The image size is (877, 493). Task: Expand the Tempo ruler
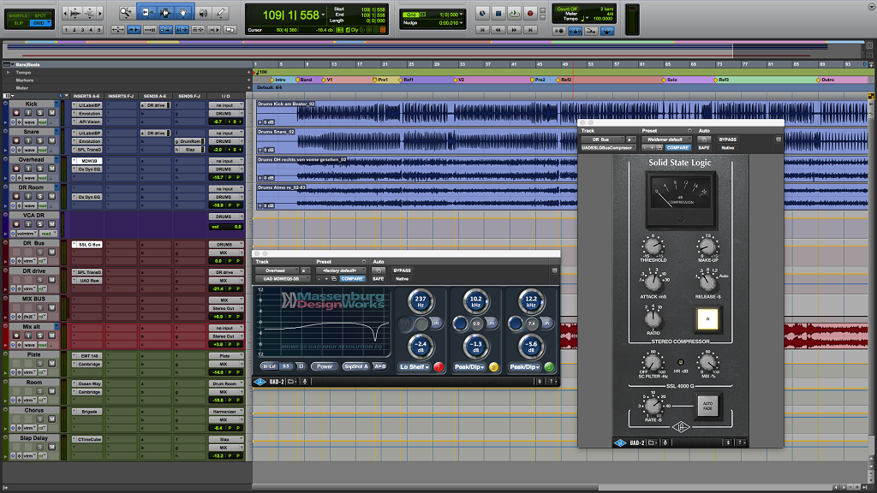pos(8,73)
